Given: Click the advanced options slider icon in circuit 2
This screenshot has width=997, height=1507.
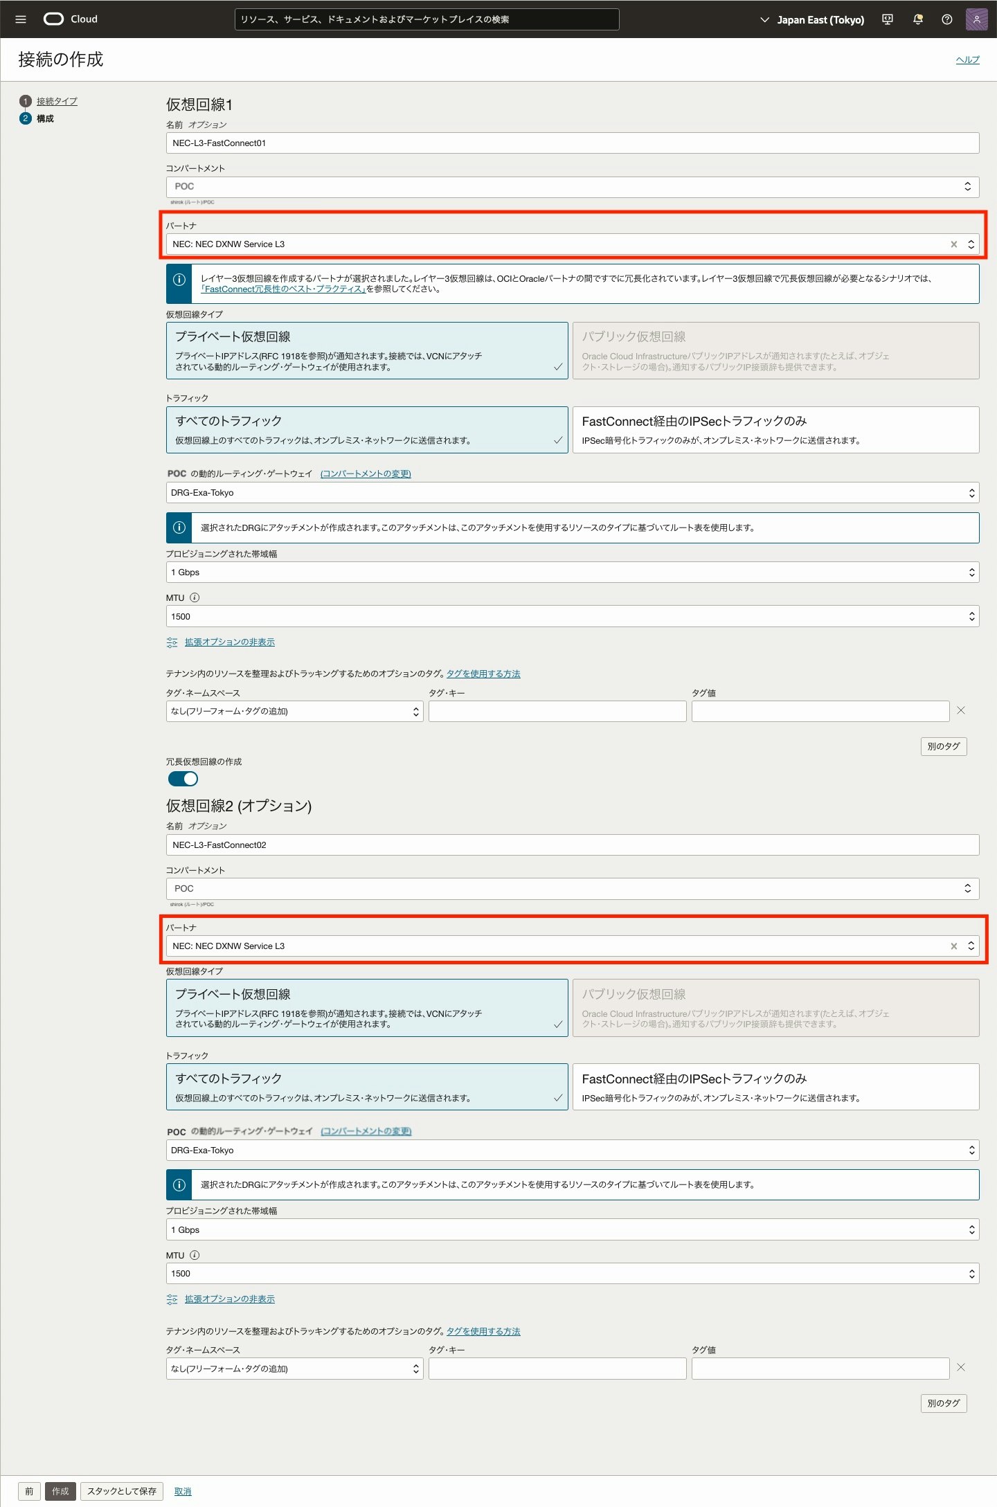Looking at the screenshot, I should click(172, 1299).
